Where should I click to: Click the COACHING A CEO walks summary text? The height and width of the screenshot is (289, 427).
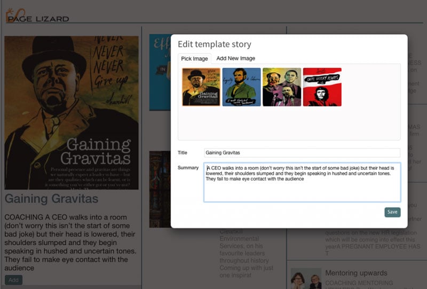point(70,243)
